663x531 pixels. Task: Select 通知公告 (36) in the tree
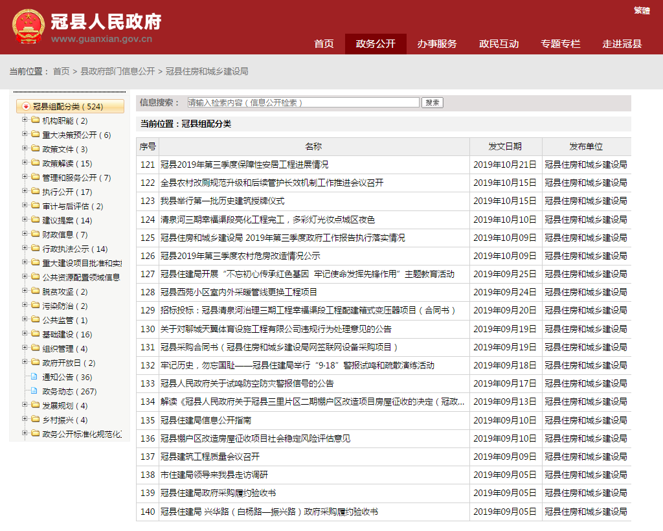(x=67, y=377)
